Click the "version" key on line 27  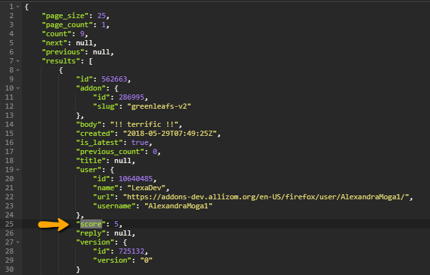tap(95, 242)
